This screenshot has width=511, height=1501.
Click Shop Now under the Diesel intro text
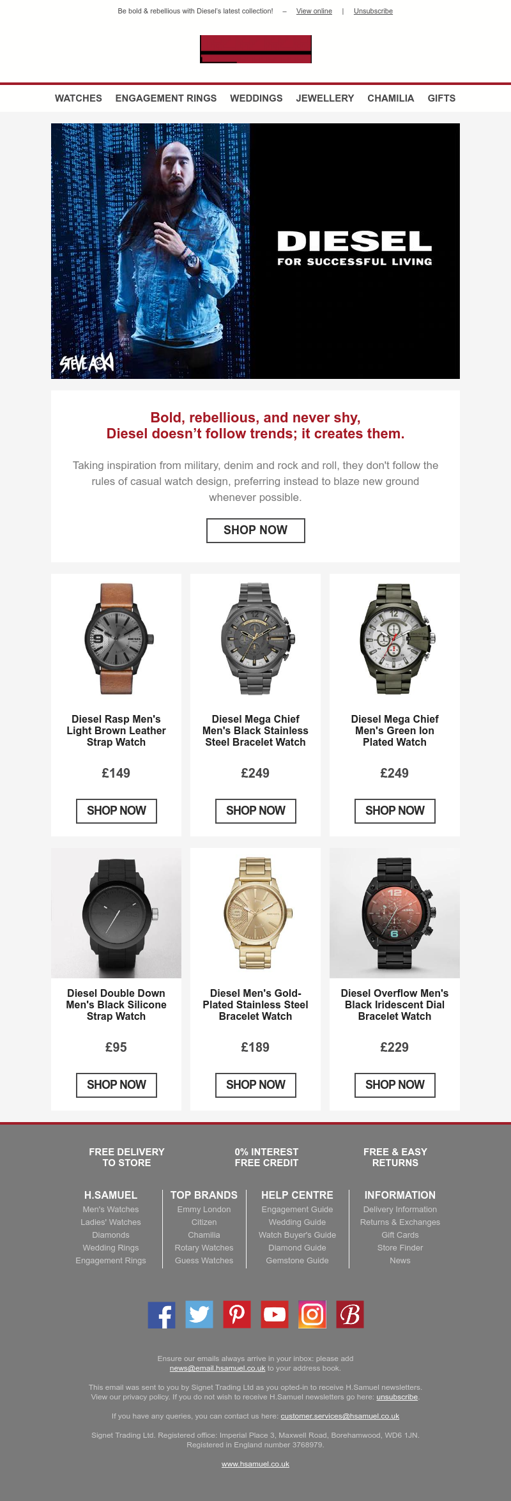(256, 530)
